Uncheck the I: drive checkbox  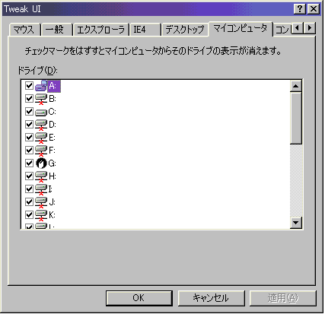29,189
